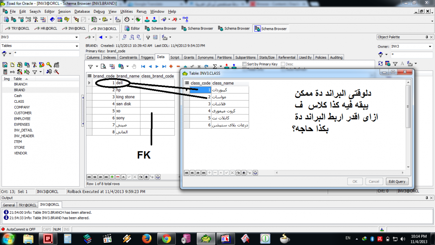Switch to the TRY@ORCL output tab
The image size is (435, 245).
28,205
